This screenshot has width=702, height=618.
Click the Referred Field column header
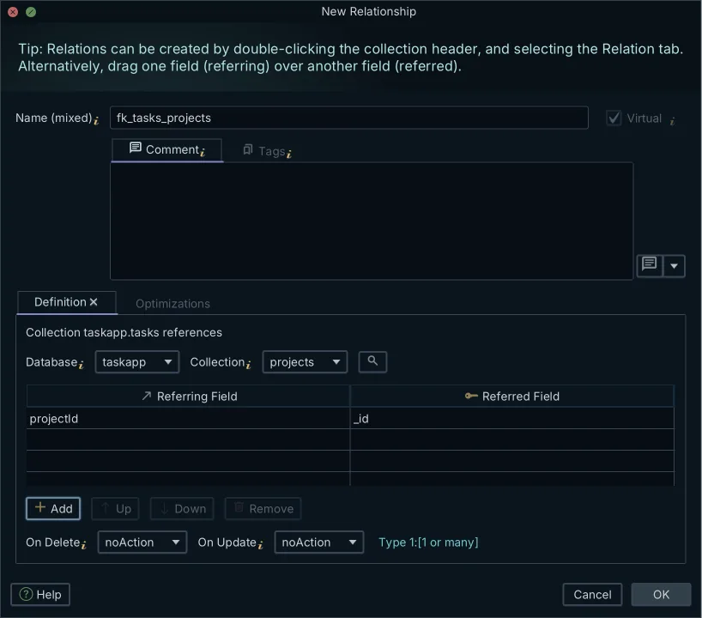click(511, 396)
